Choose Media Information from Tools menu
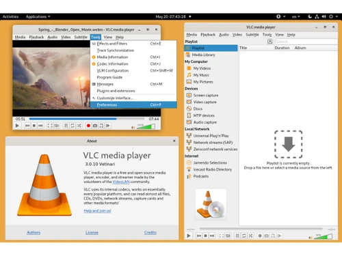 (133, 57)
